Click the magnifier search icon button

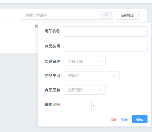(107, 15)
